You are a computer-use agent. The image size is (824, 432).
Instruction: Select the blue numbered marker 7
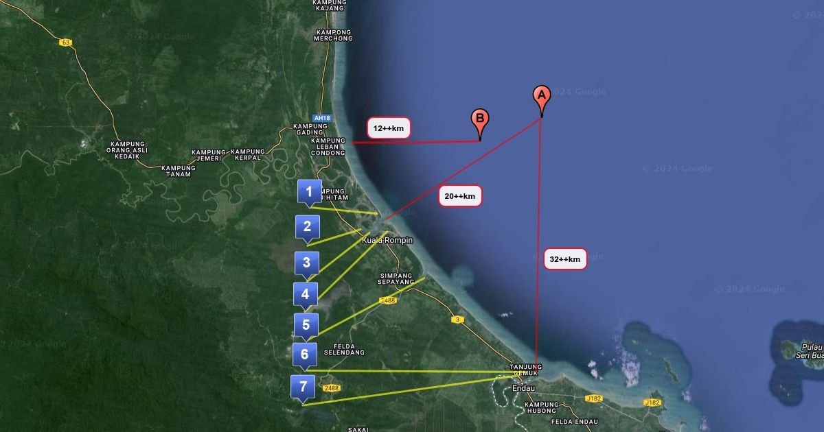(x=303, y=387)
